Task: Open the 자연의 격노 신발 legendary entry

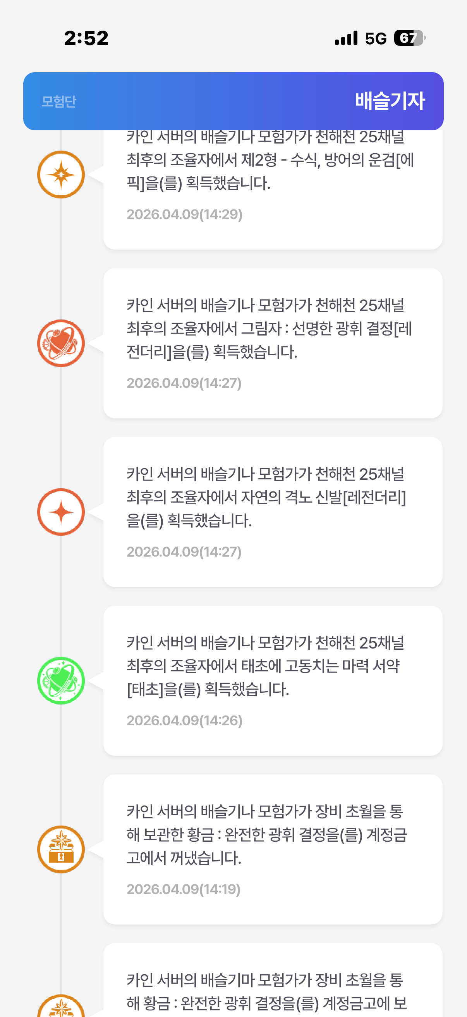Action: click(272, 512)
